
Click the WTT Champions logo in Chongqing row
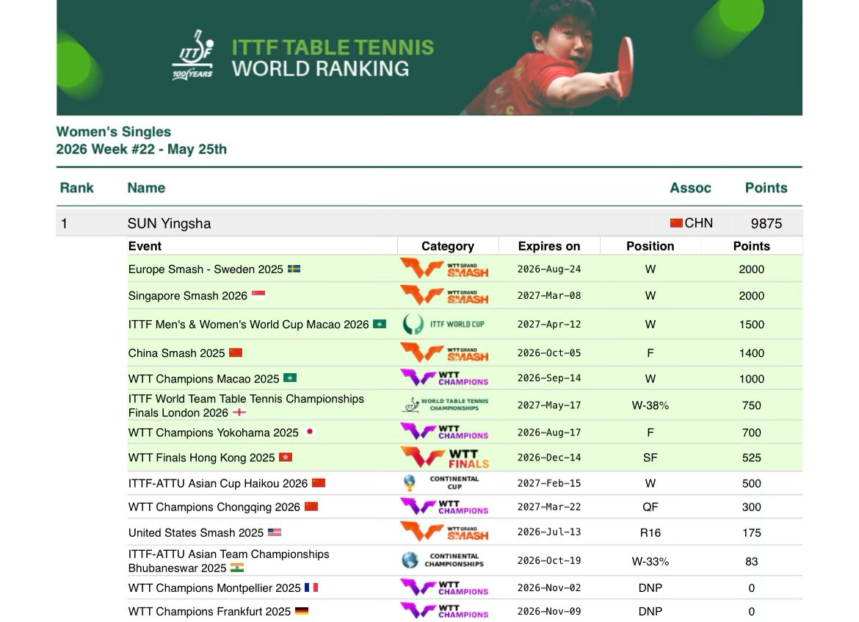pyautogui.click(x=444, y=507)
